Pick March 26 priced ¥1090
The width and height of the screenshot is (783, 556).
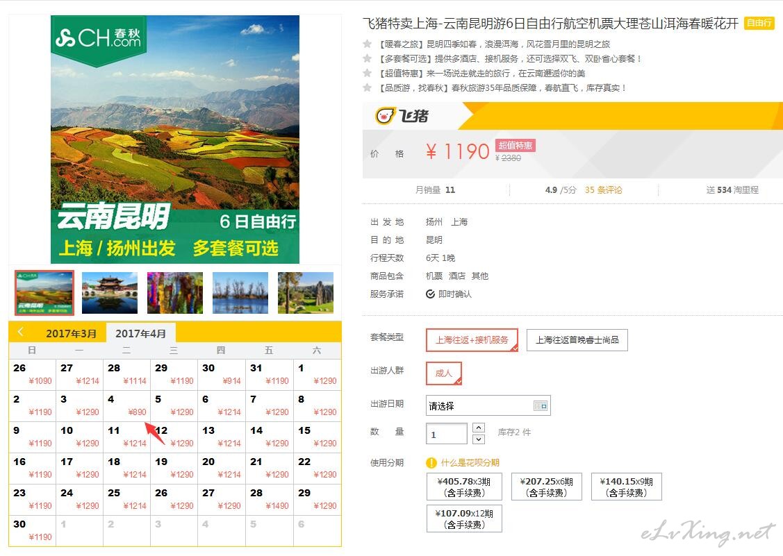click(x=33, y=374)
